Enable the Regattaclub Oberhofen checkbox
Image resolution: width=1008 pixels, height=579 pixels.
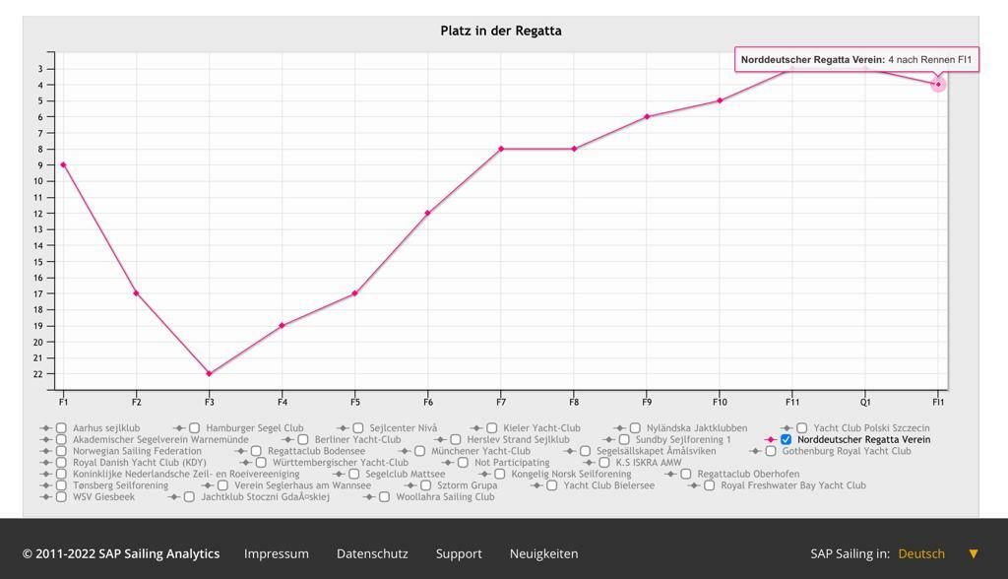686,475
